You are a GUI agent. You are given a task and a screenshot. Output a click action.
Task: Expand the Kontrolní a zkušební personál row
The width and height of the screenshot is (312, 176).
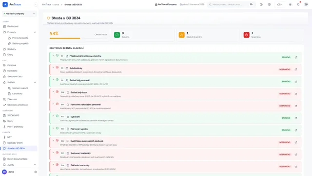tap(53, 104)
